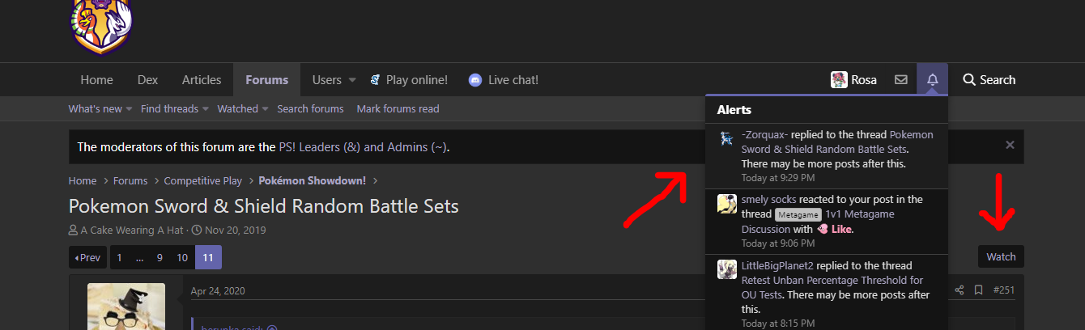Expand the What's new dropdown

pos(130,109)
